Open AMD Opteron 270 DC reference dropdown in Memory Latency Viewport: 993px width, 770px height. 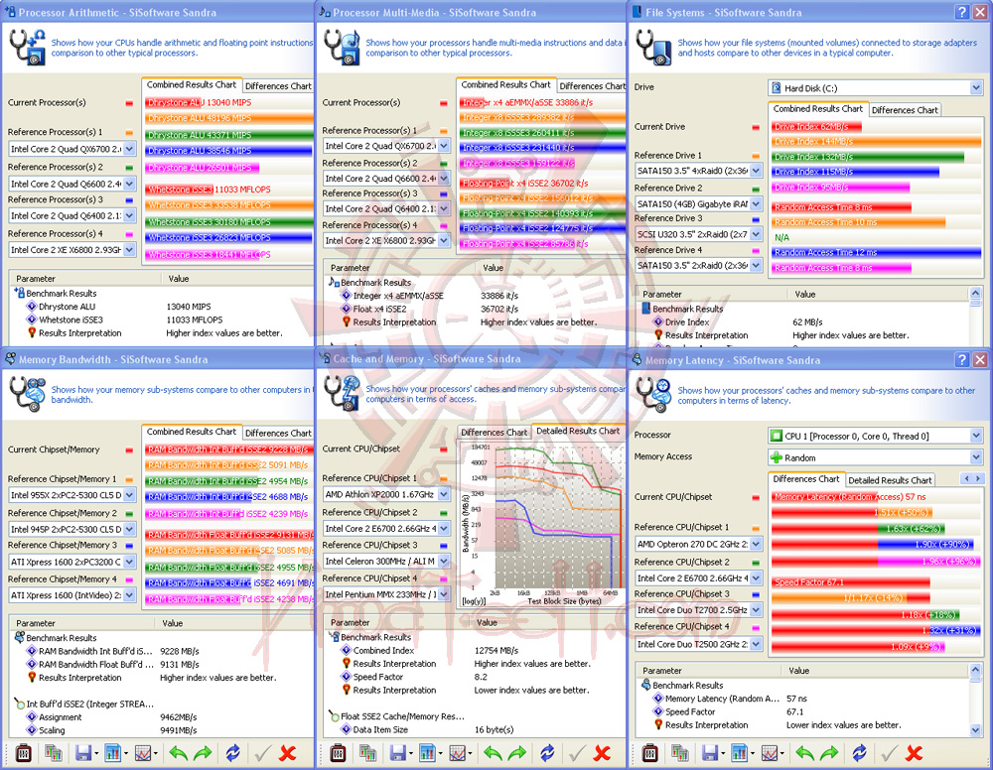tap(756, 544)
